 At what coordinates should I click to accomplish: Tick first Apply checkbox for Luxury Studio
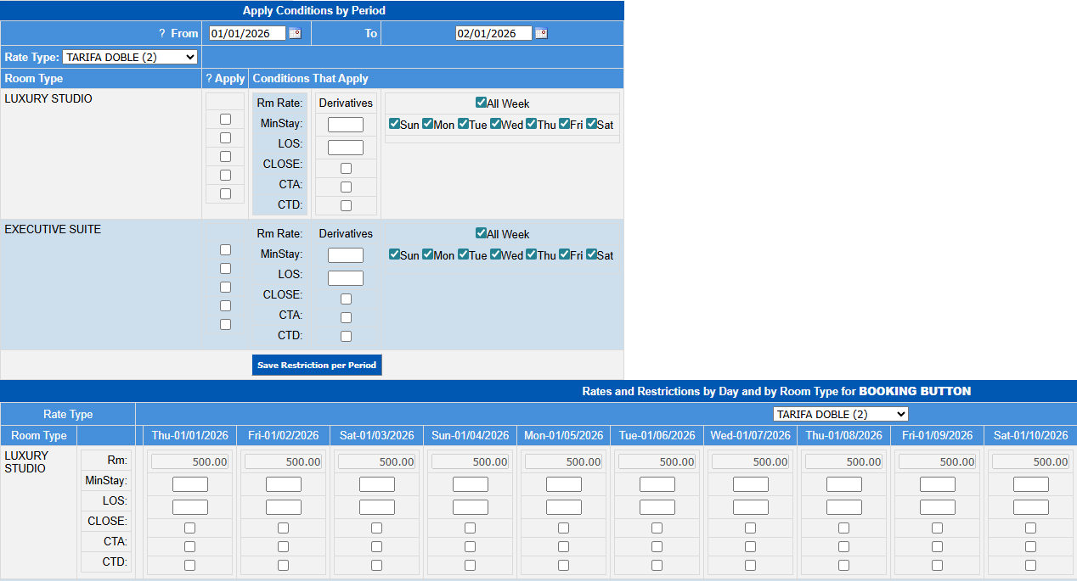(225, 119)
